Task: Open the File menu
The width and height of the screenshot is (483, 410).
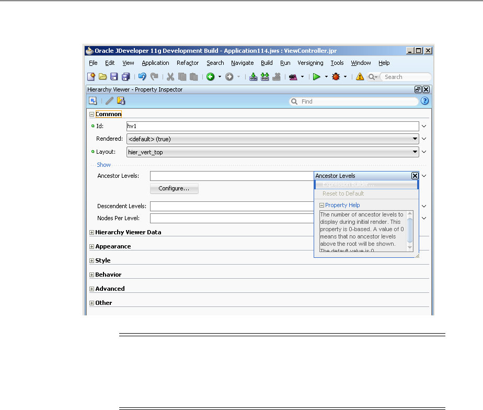Action: [x=93, y=63]
